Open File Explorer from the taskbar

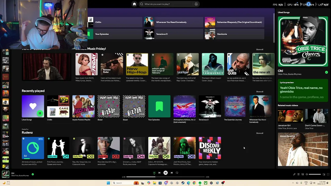(x=154, y=183)
